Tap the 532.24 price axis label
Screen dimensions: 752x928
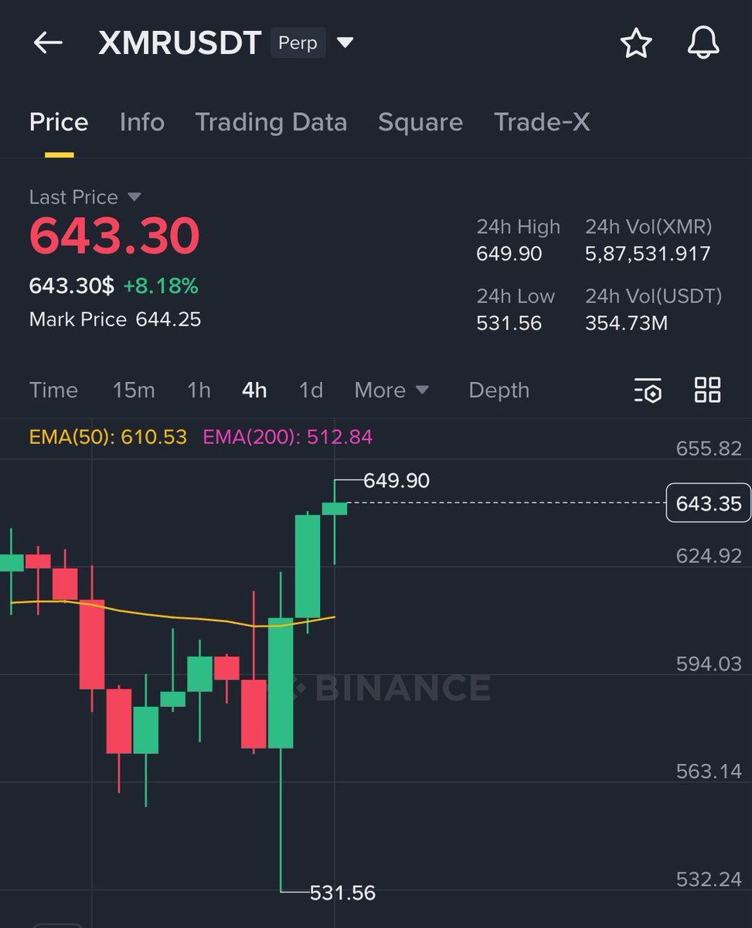coord(709,879)
